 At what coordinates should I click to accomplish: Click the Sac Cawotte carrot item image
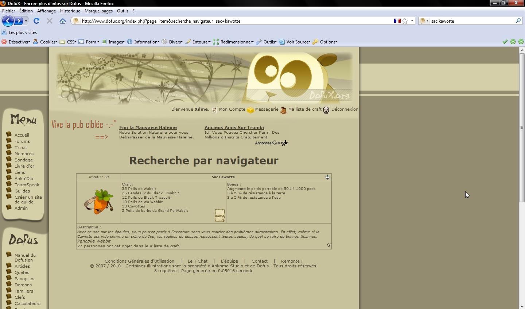99,202
